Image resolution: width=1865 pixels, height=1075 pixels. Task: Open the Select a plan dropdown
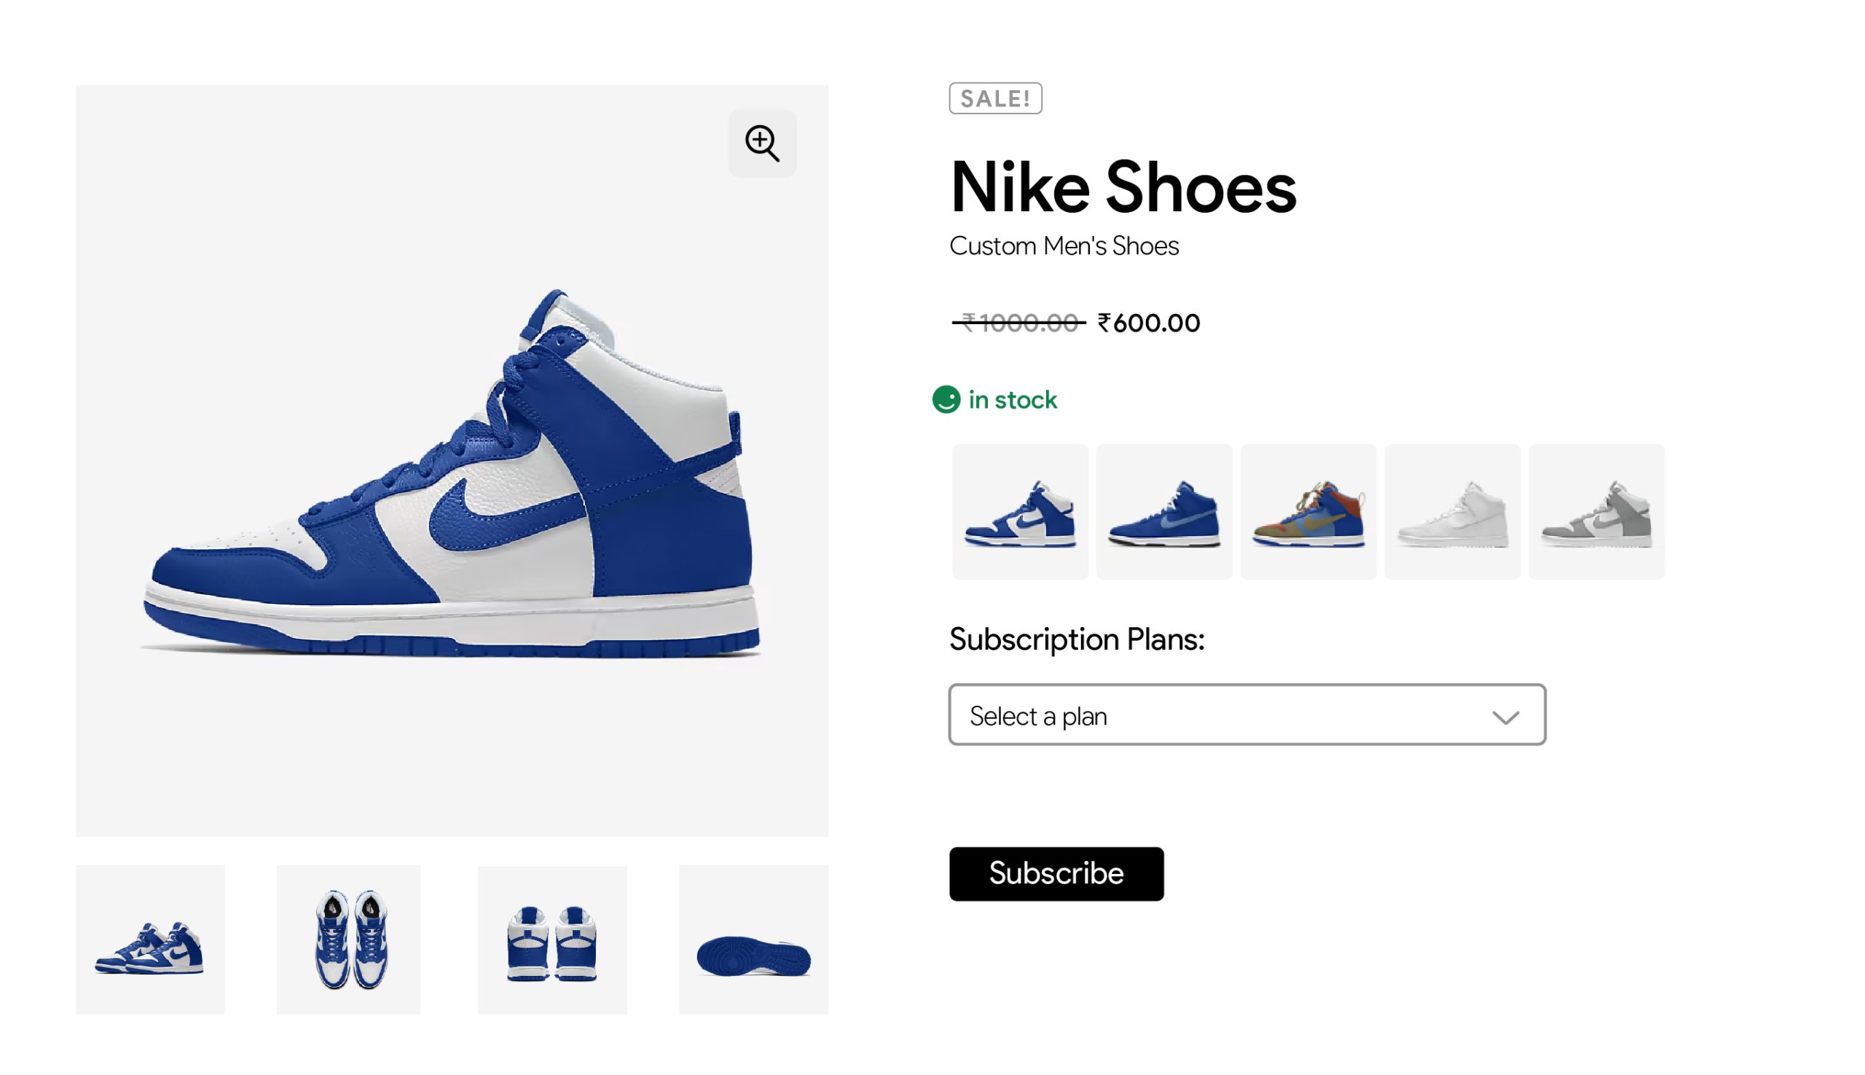click(1246, 714)
